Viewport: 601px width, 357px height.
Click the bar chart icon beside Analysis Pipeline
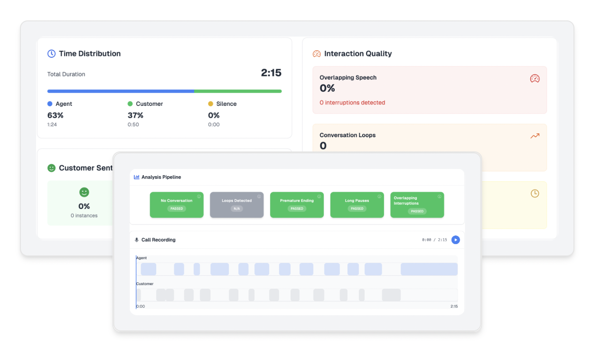tap(137, 177)
